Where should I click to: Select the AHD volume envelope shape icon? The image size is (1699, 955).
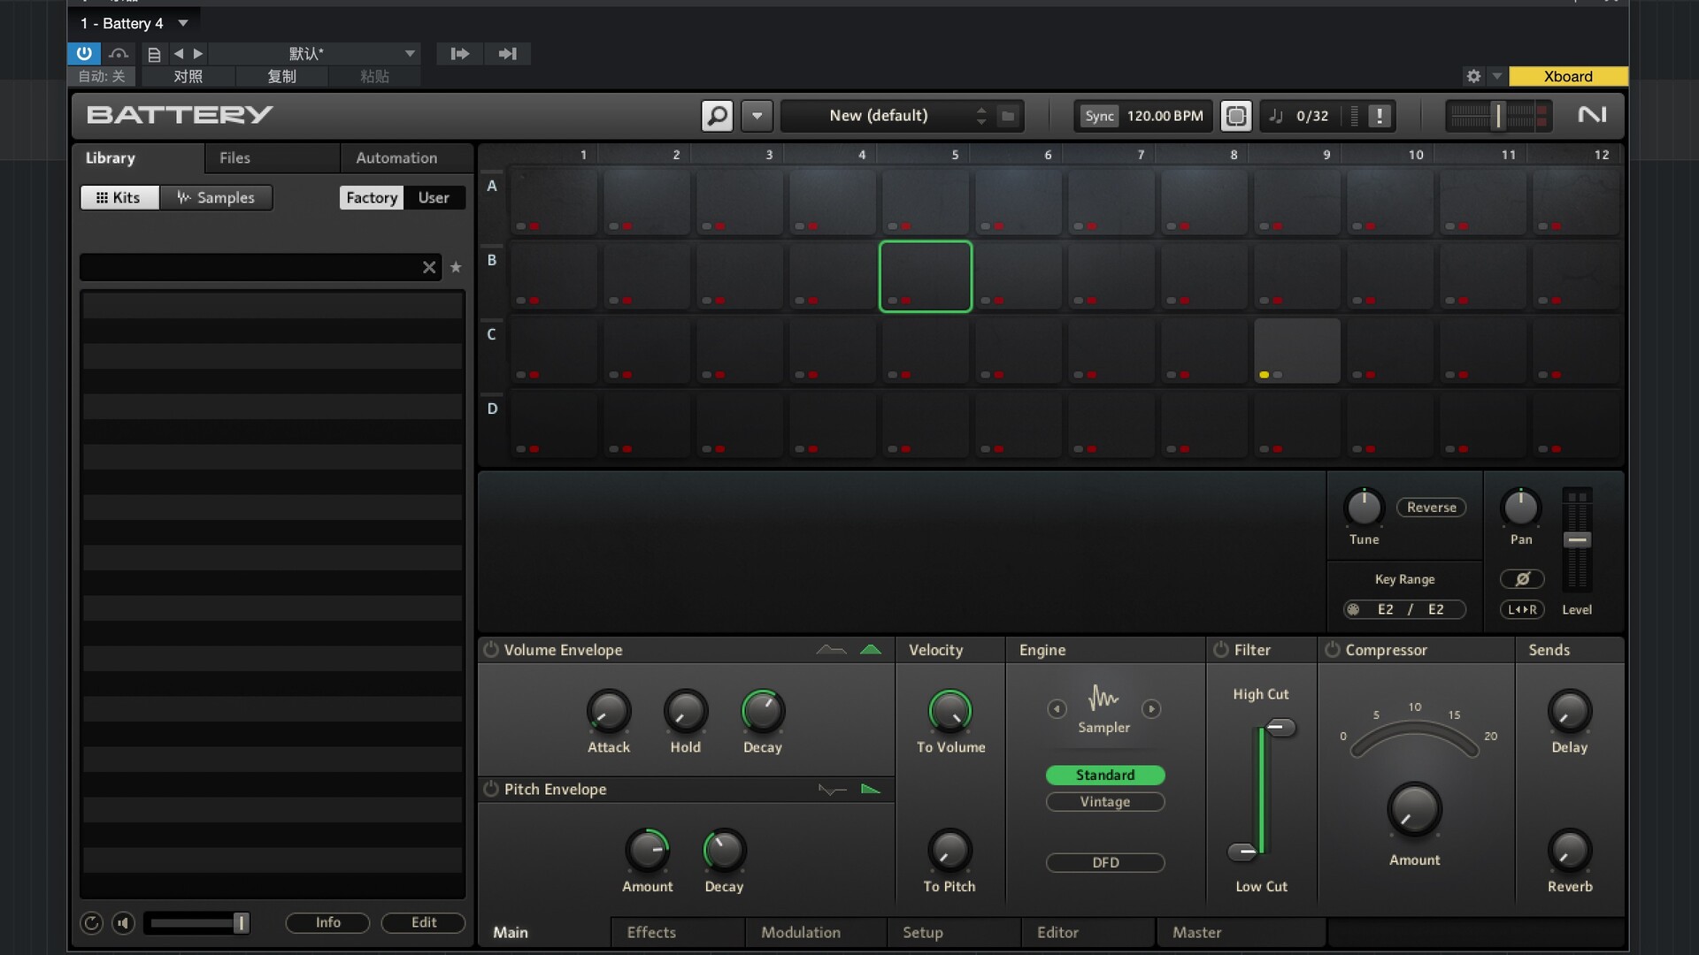830,650
